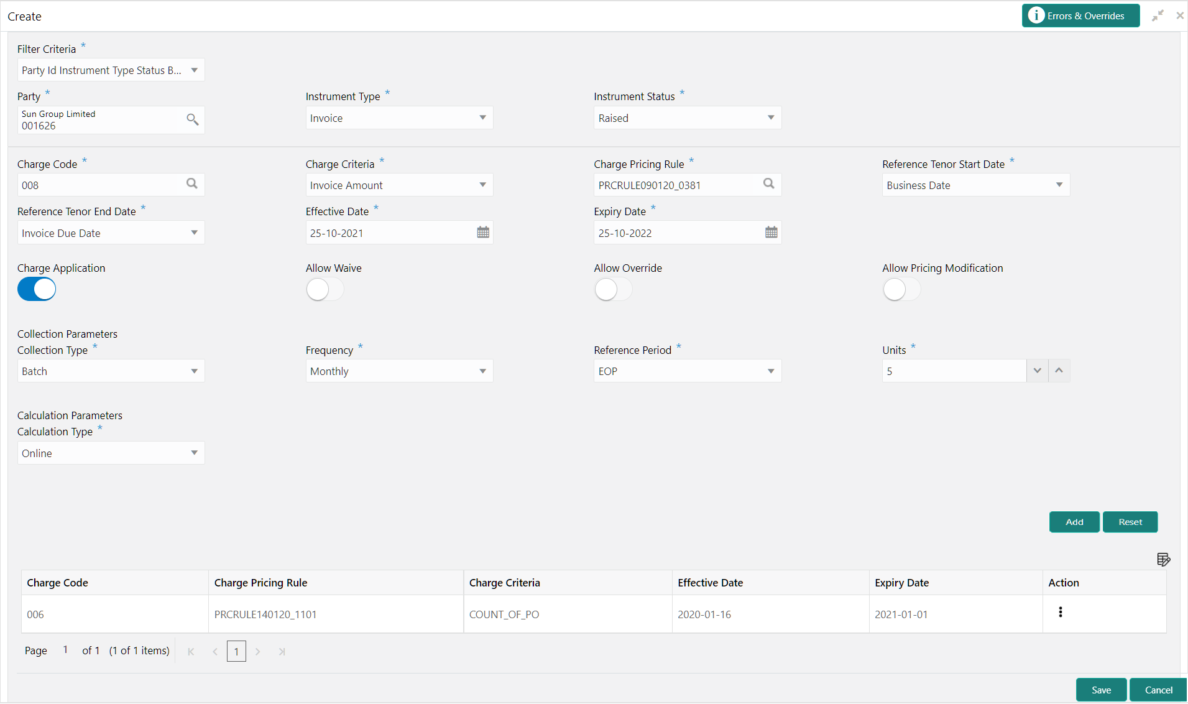Click the Save button

click(x=1101, y=690)
